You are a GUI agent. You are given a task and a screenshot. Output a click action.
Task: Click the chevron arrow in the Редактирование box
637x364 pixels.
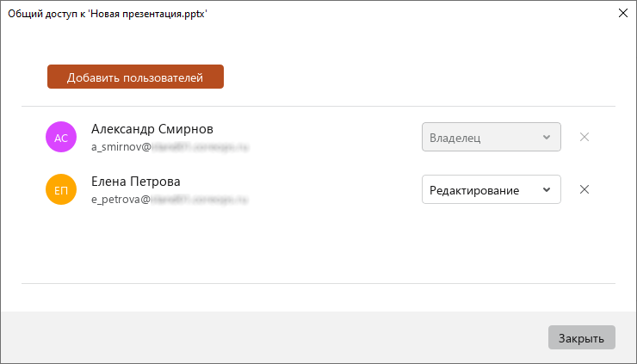coord(547,189)
